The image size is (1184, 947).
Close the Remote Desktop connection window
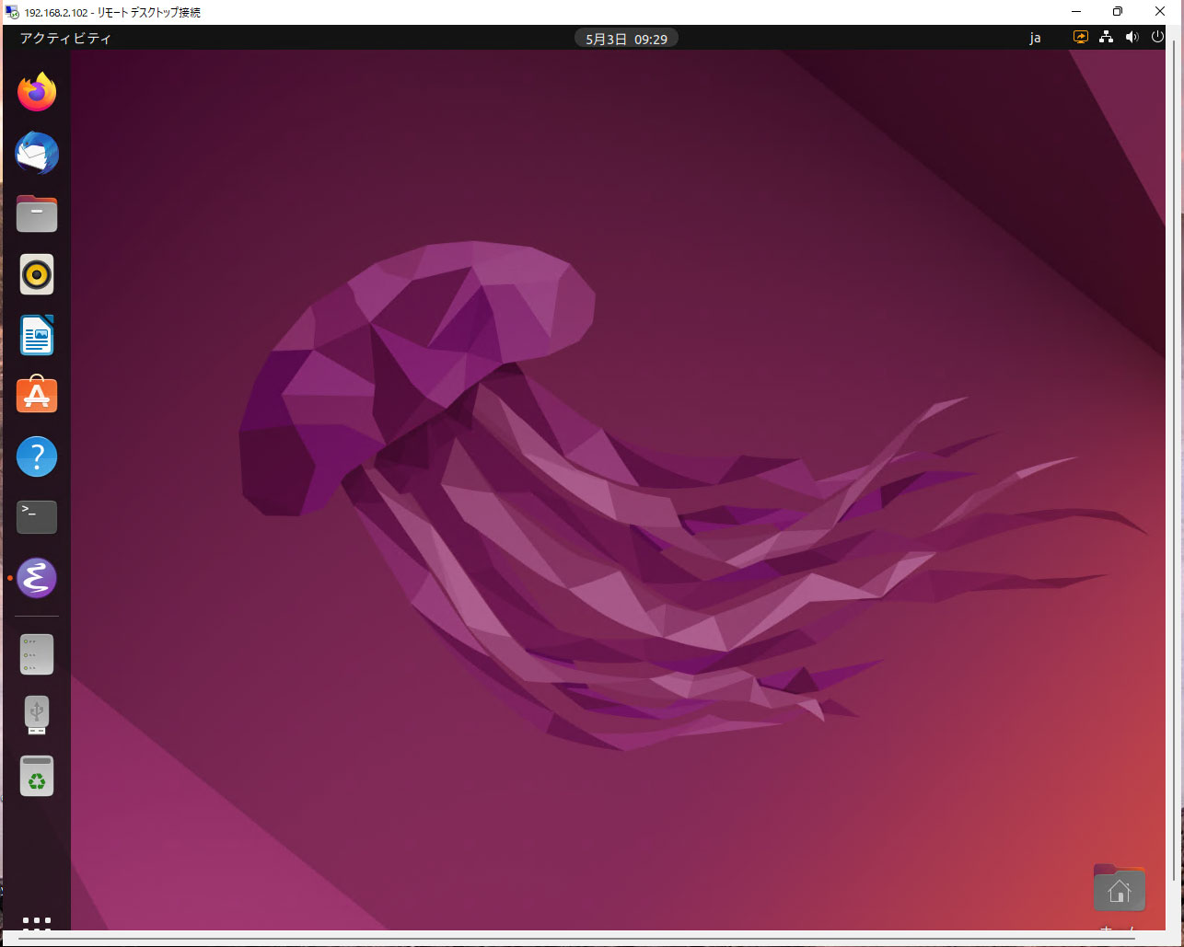[x=1160, y=12]
